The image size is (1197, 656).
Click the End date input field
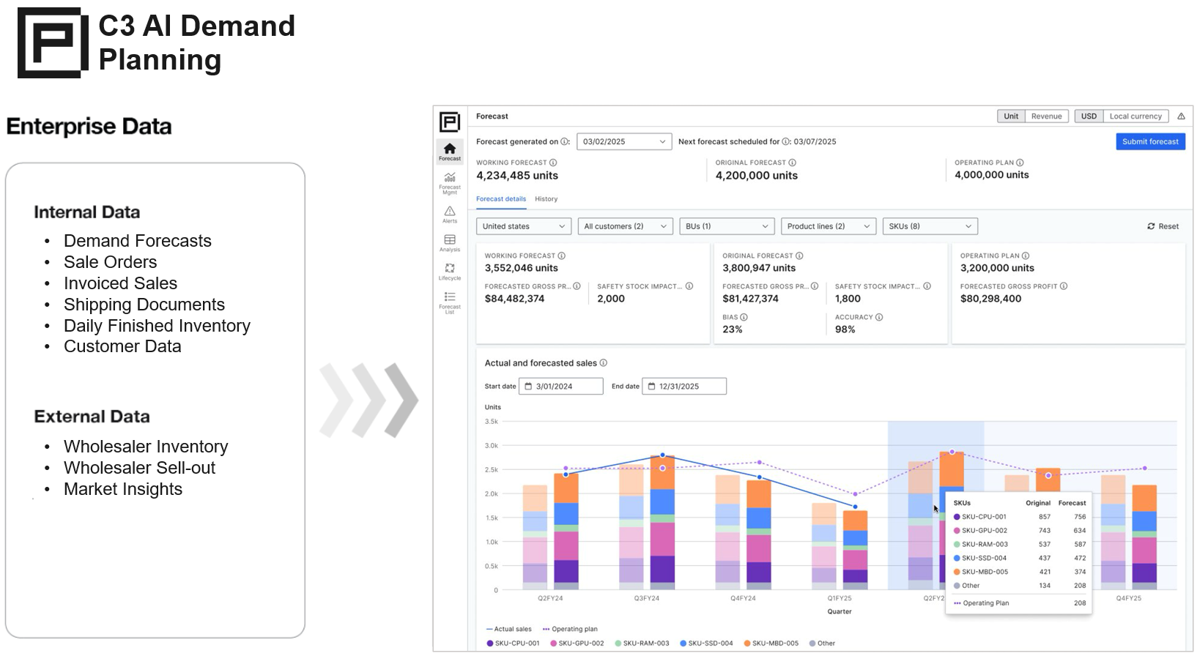coord(684,387)
